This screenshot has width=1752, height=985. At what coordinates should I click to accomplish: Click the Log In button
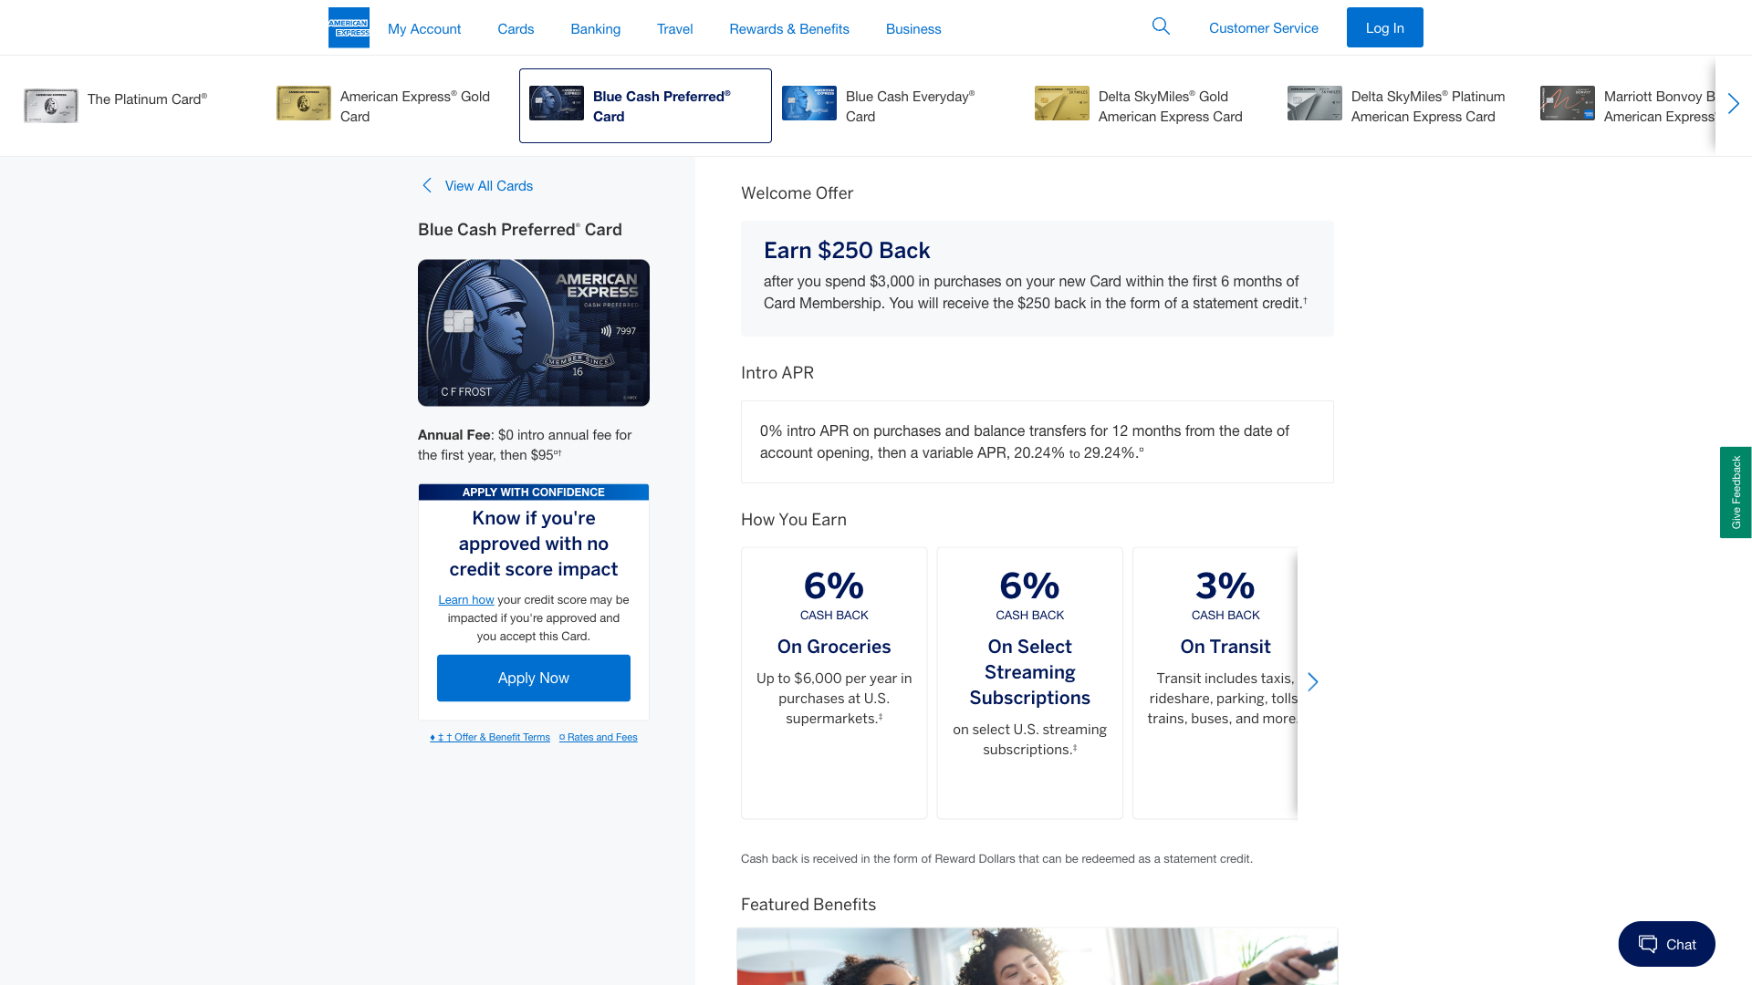pos(1385,27)
